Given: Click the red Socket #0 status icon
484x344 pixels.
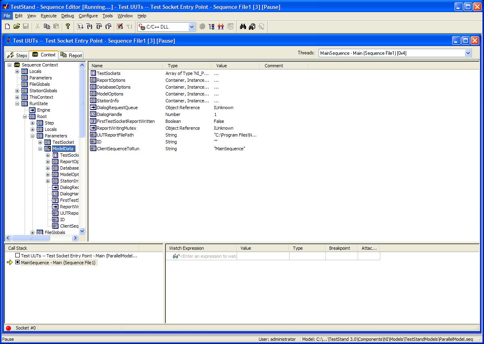Looking at the screenshot, I should point(8,328).
